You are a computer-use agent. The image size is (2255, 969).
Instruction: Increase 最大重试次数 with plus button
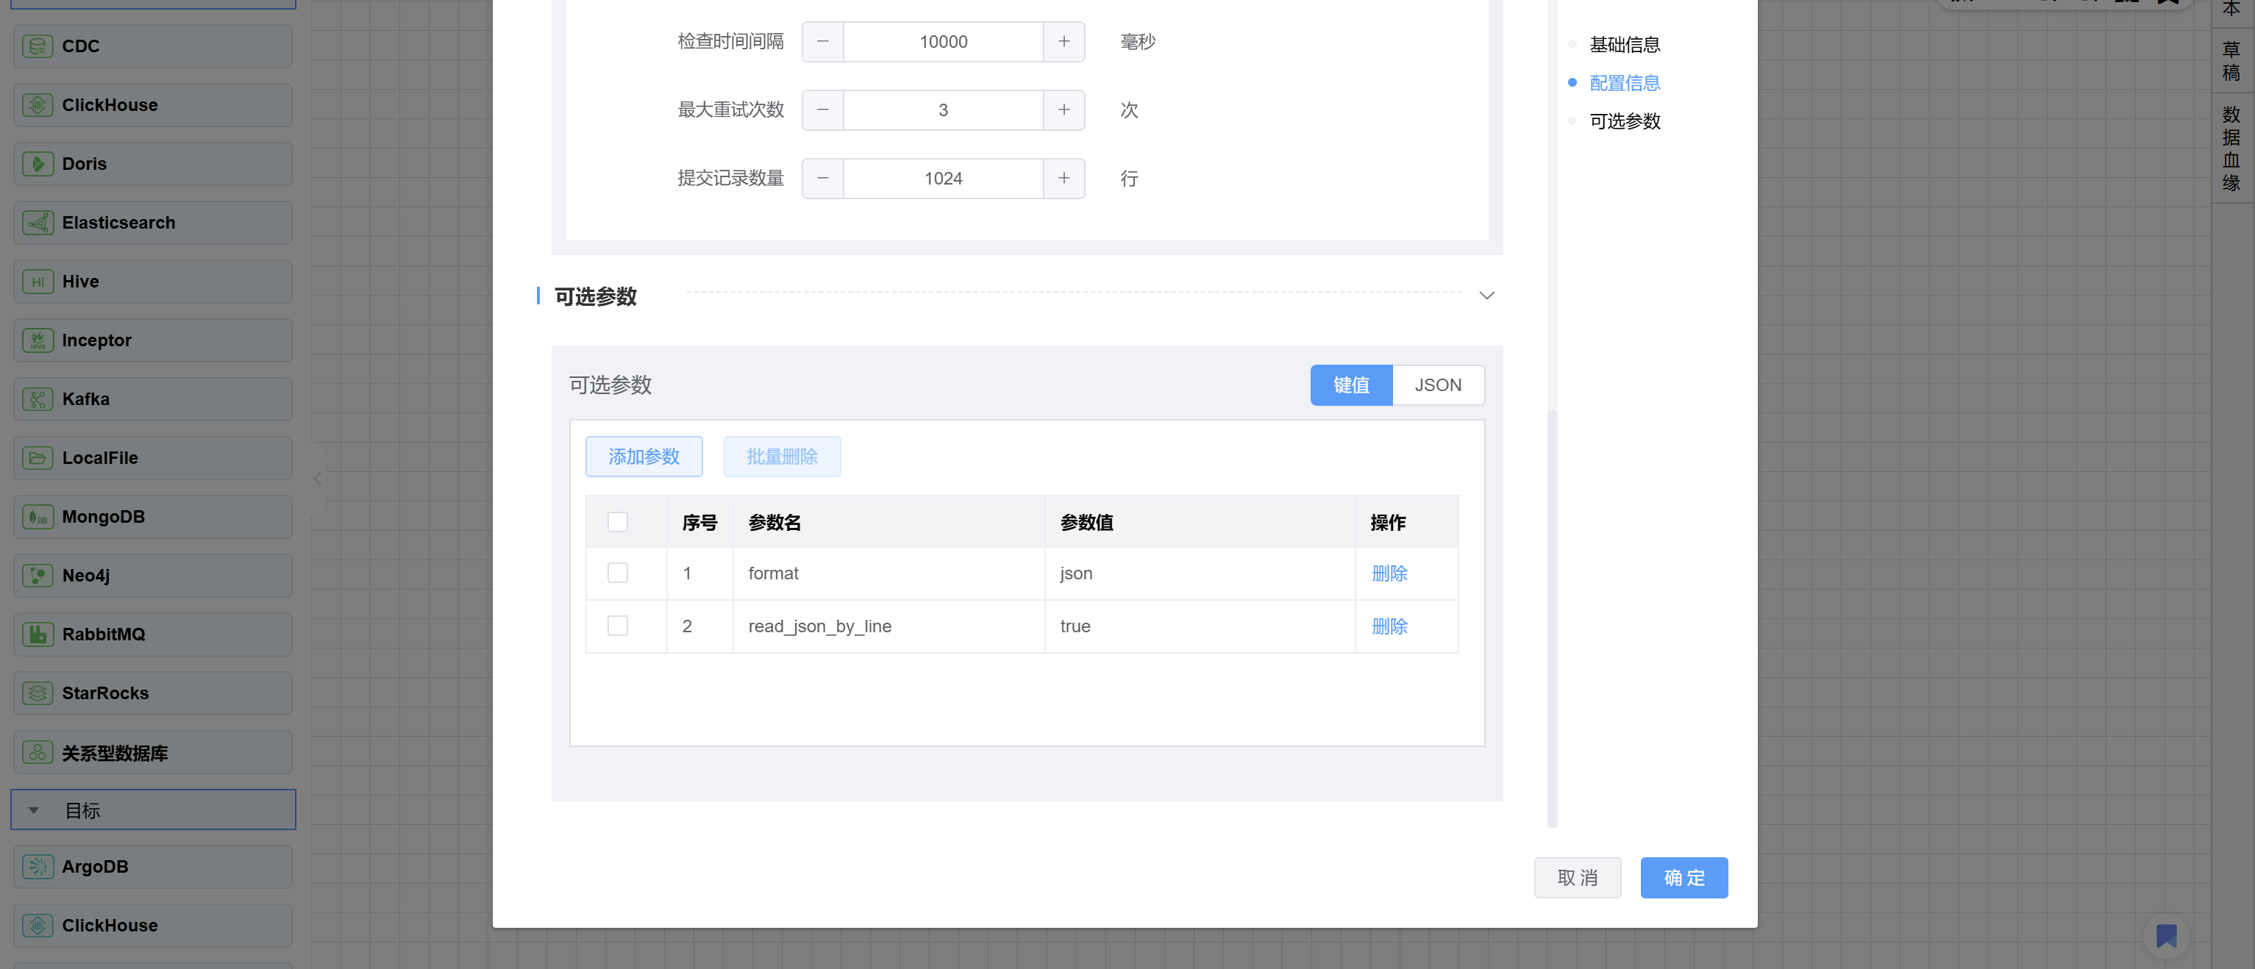click(x=1063, y=110)
